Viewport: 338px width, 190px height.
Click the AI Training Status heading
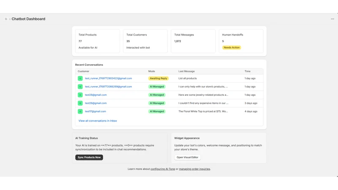pyautogui.click(x=87, y=138)
